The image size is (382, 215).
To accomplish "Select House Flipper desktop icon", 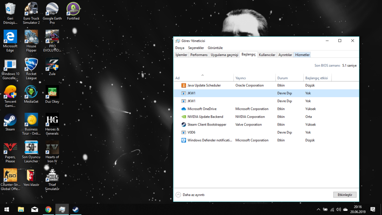I will [31, 41].
